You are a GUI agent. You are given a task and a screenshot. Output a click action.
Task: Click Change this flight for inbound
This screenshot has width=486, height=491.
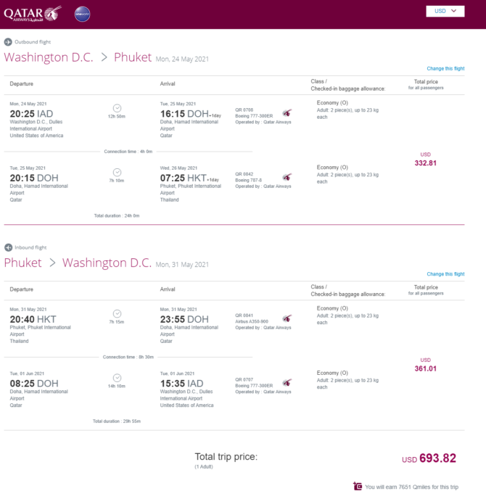coord(445,274)
